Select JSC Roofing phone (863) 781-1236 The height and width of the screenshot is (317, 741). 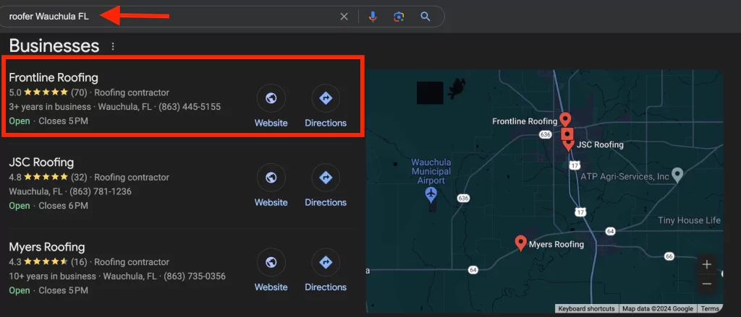point(101,191)
